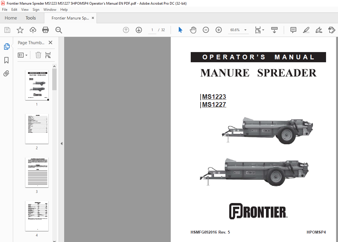Select page 4 thumbnail
338x242 pixels.
click(37, 216)
